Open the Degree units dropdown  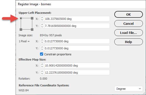[x=129, y=89]
